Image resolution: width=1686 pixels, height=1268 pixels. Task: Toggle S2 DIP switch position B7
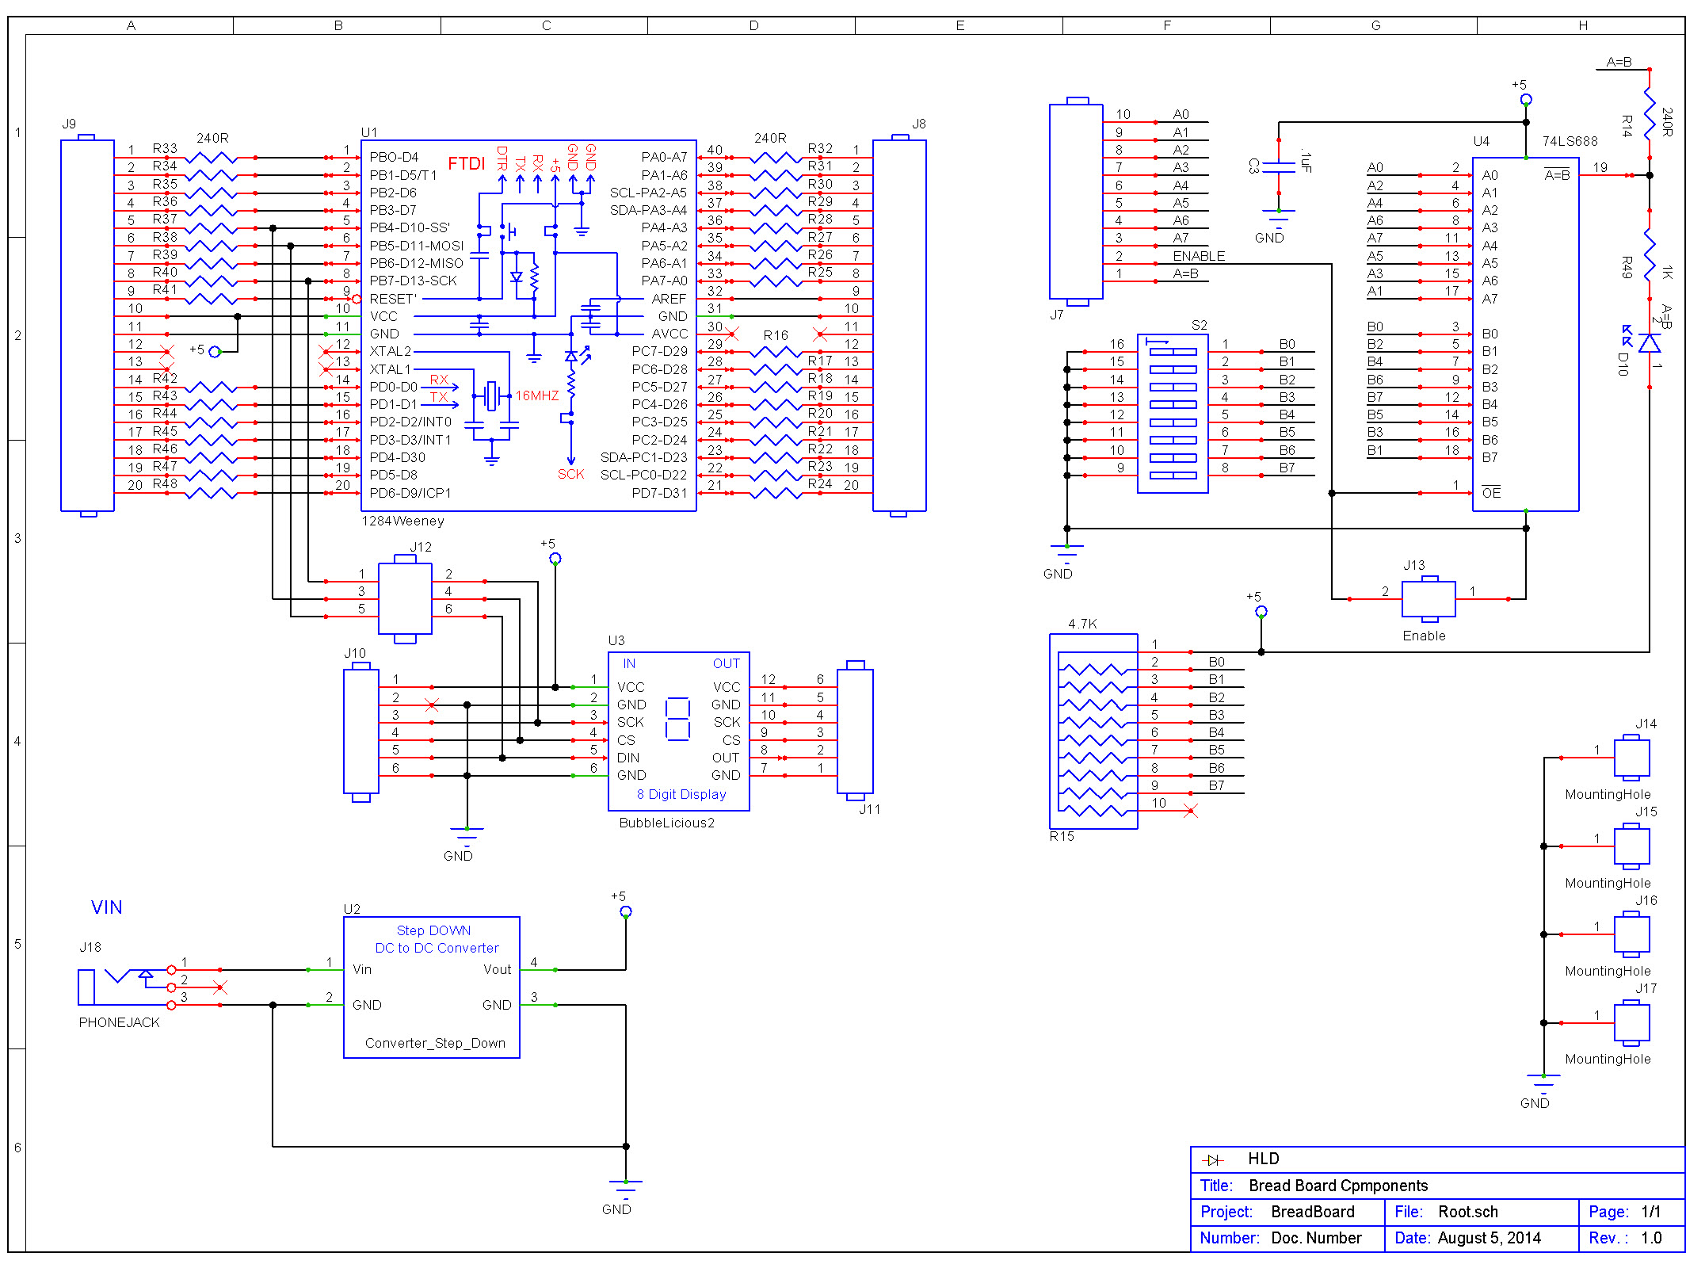click(1173, 475)
